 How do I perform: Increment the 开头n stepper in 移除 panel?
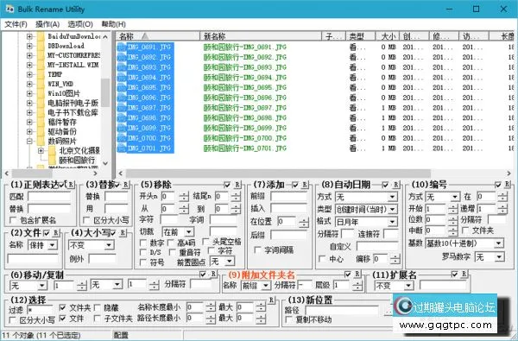coord(184,194)
